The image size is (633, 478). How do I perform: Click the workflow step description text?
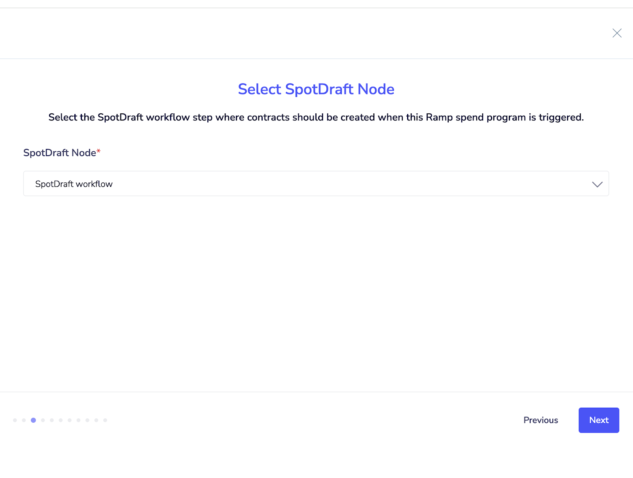pyautogui.click(x=316, y=117)
